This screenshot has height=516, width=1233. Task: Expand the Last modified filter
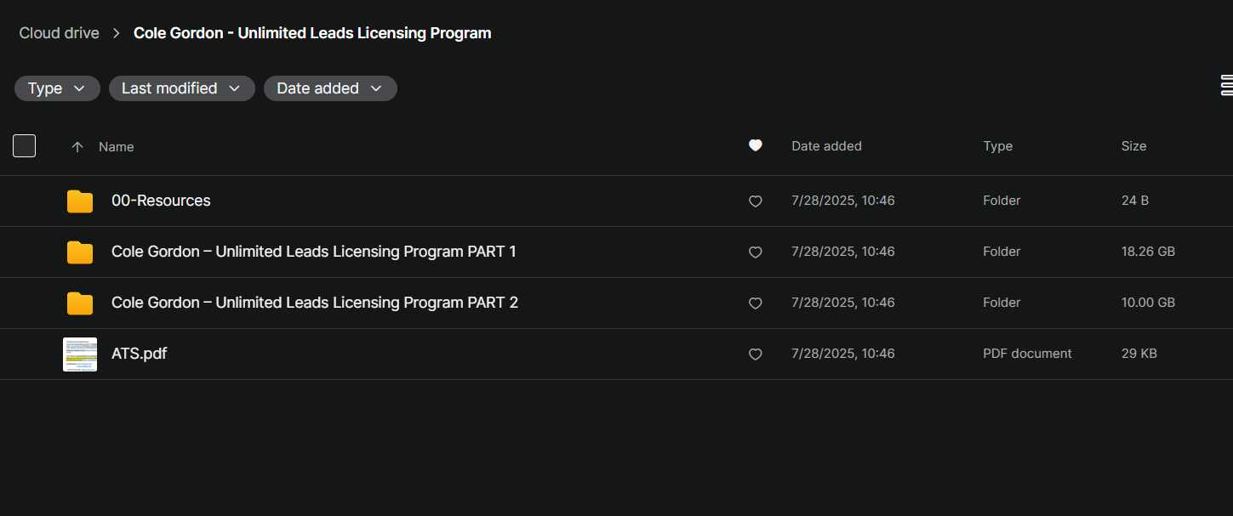(x=181, y=88)
